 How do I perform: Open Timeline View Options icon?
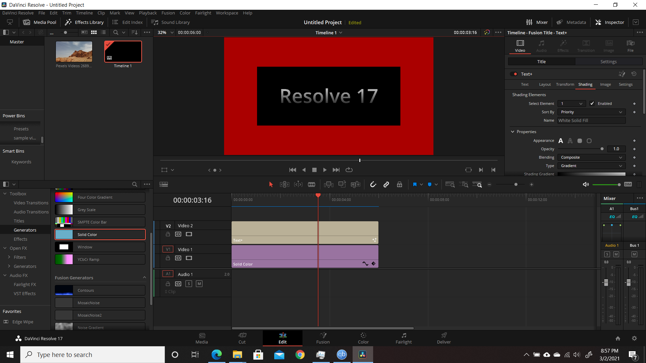click(x=164, y=184)
